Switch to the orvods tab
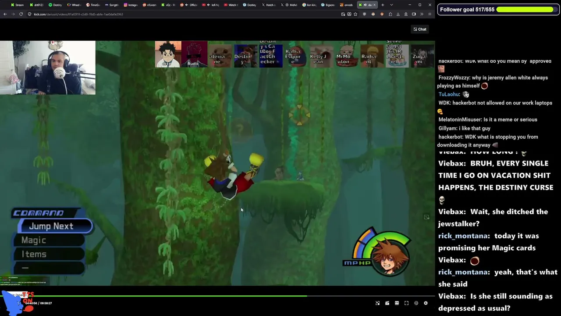The height and width of the screenshot is (316, 561). (x=347, y=5)
